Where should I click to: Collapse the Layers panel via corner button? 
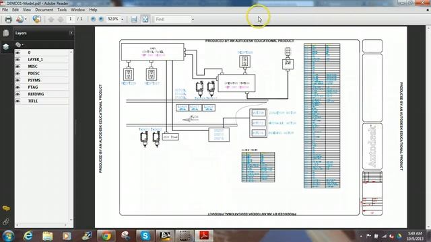pos(71,33)
